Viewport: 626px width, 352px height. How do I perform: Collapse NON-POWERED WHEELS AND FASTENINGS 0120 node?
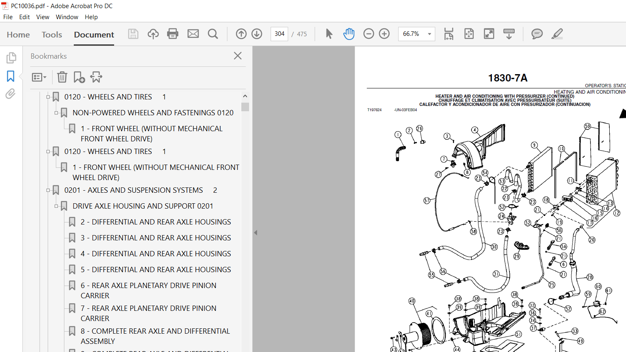click(x=56, y=113)
